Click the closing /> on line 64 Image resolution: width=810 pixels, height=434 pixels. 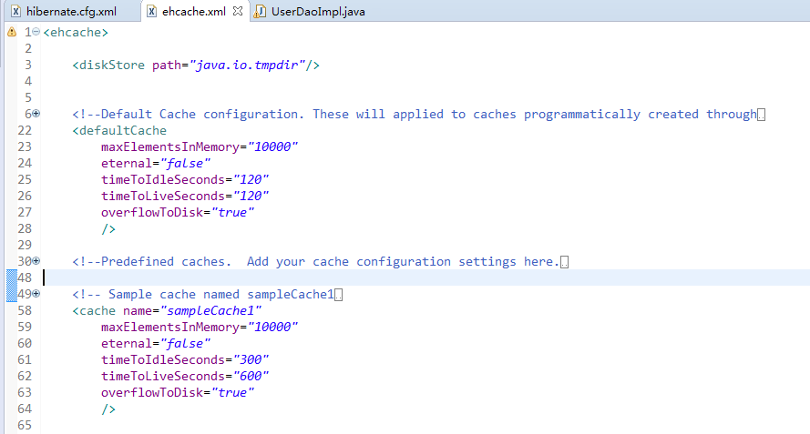(x=108, y=409)
